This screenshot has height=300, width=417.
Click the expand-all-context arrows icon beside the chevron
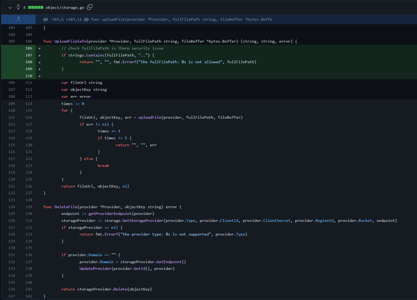(x=18, y=7)
